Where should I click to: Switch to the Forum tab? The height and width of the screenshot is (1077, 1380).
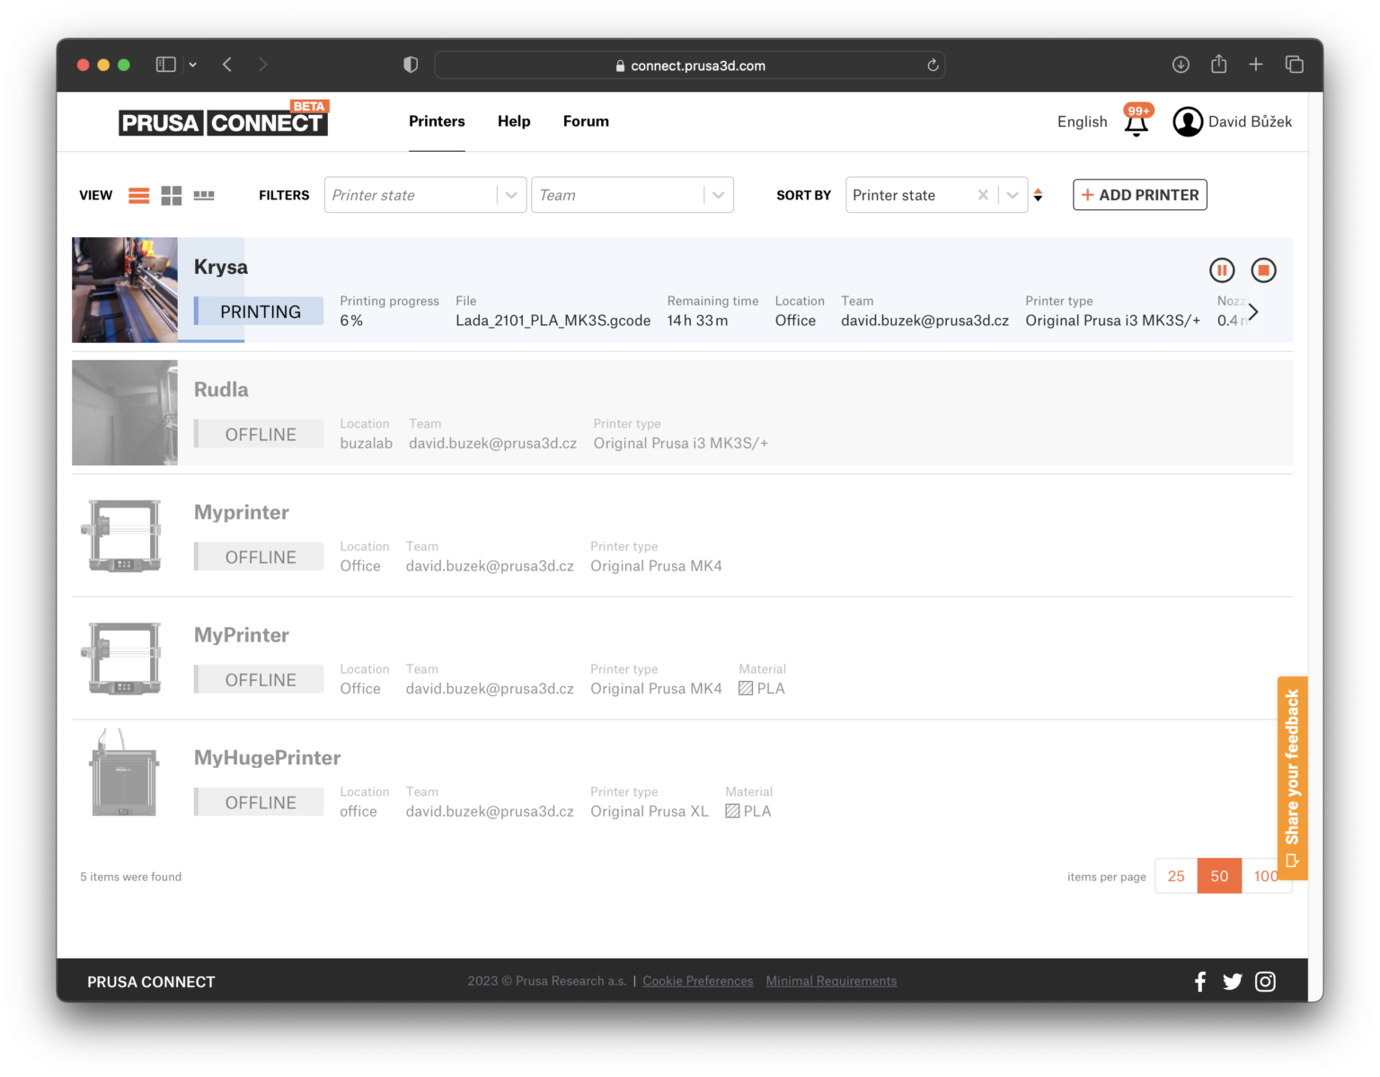585,121
